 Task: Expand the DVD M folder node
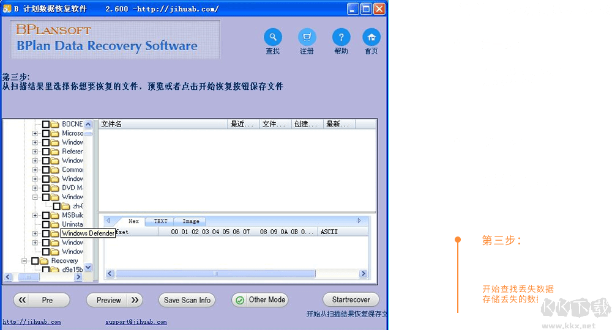point(35,188)
